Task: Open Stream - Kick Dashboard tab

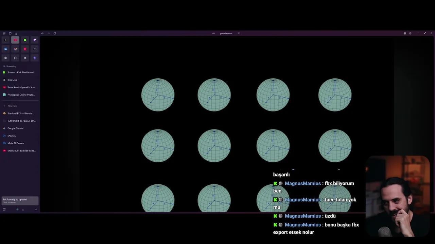Action: tap(20, 73)
